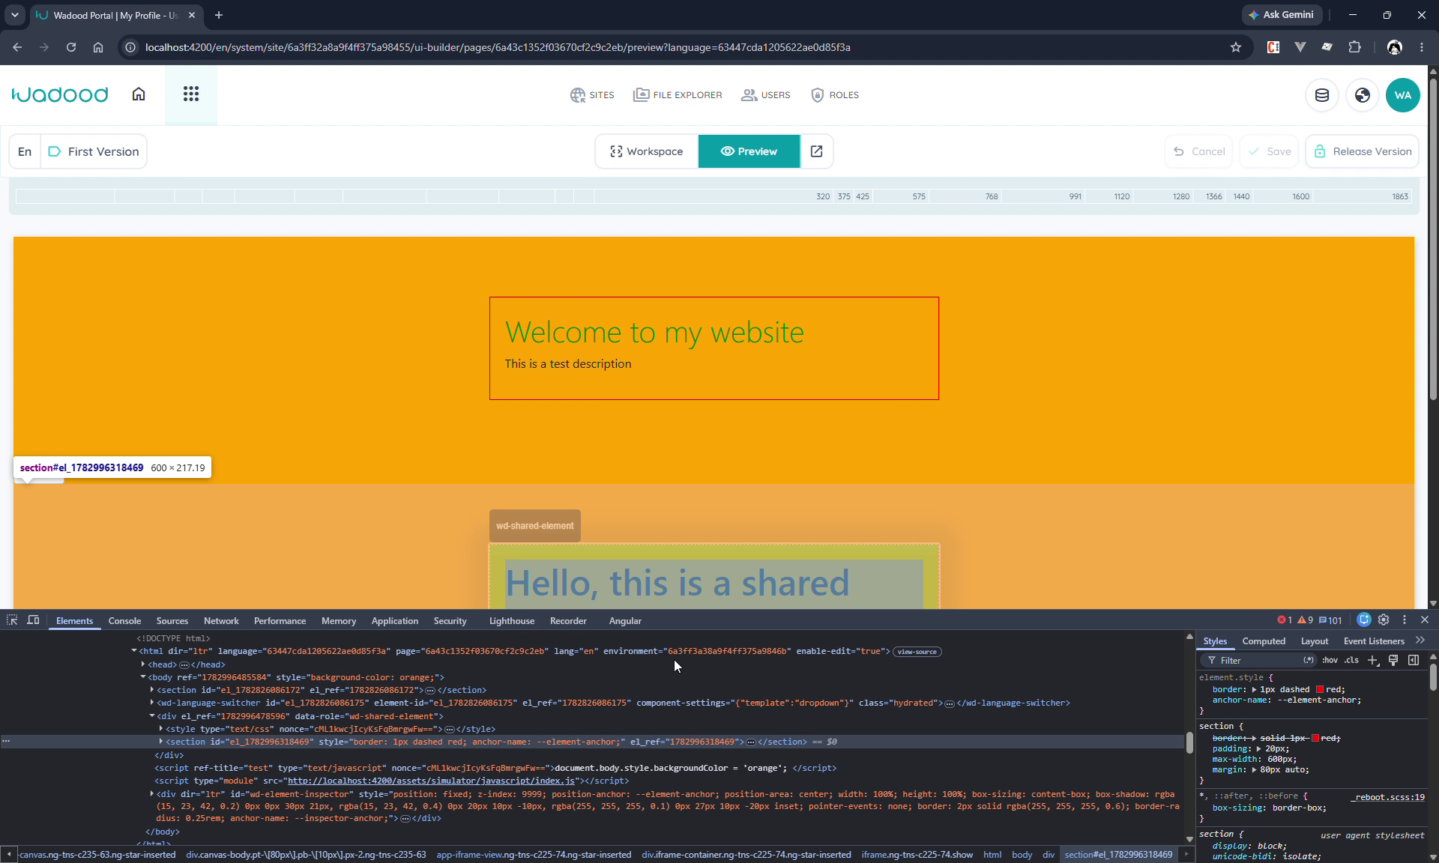Expand the selected section el_1782996318469

pos(161,741)
